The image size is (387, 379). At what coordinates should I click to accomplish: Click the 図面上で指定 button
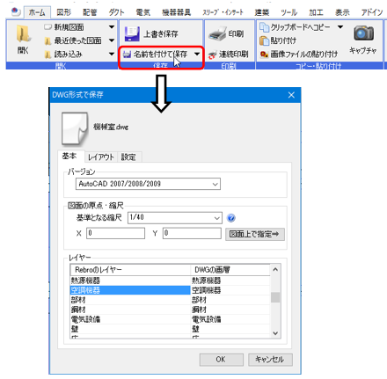coord(254,234)
